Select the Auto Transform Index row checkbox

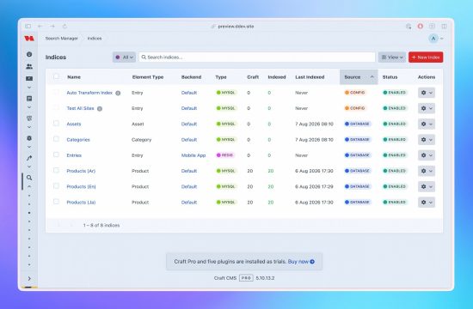pyautogui.click(x=56, y=92)
